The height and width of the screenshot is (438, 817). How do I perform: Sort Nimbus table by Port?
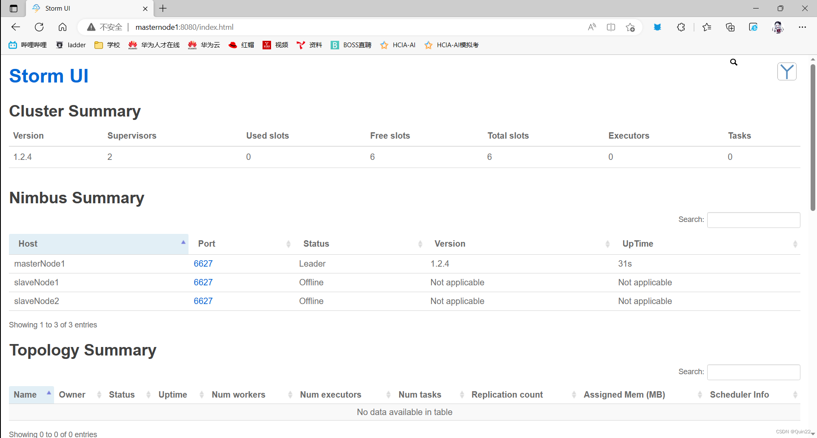(x=241, y=244)
